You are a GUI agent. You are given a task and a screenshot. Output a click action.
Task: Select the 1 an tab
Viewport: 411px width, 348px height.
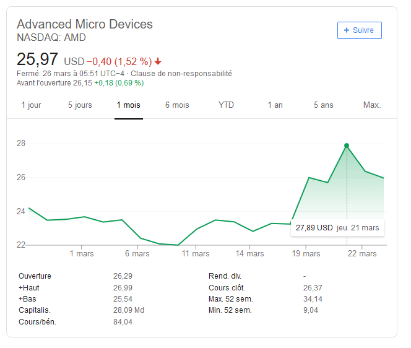click(275, 105)
